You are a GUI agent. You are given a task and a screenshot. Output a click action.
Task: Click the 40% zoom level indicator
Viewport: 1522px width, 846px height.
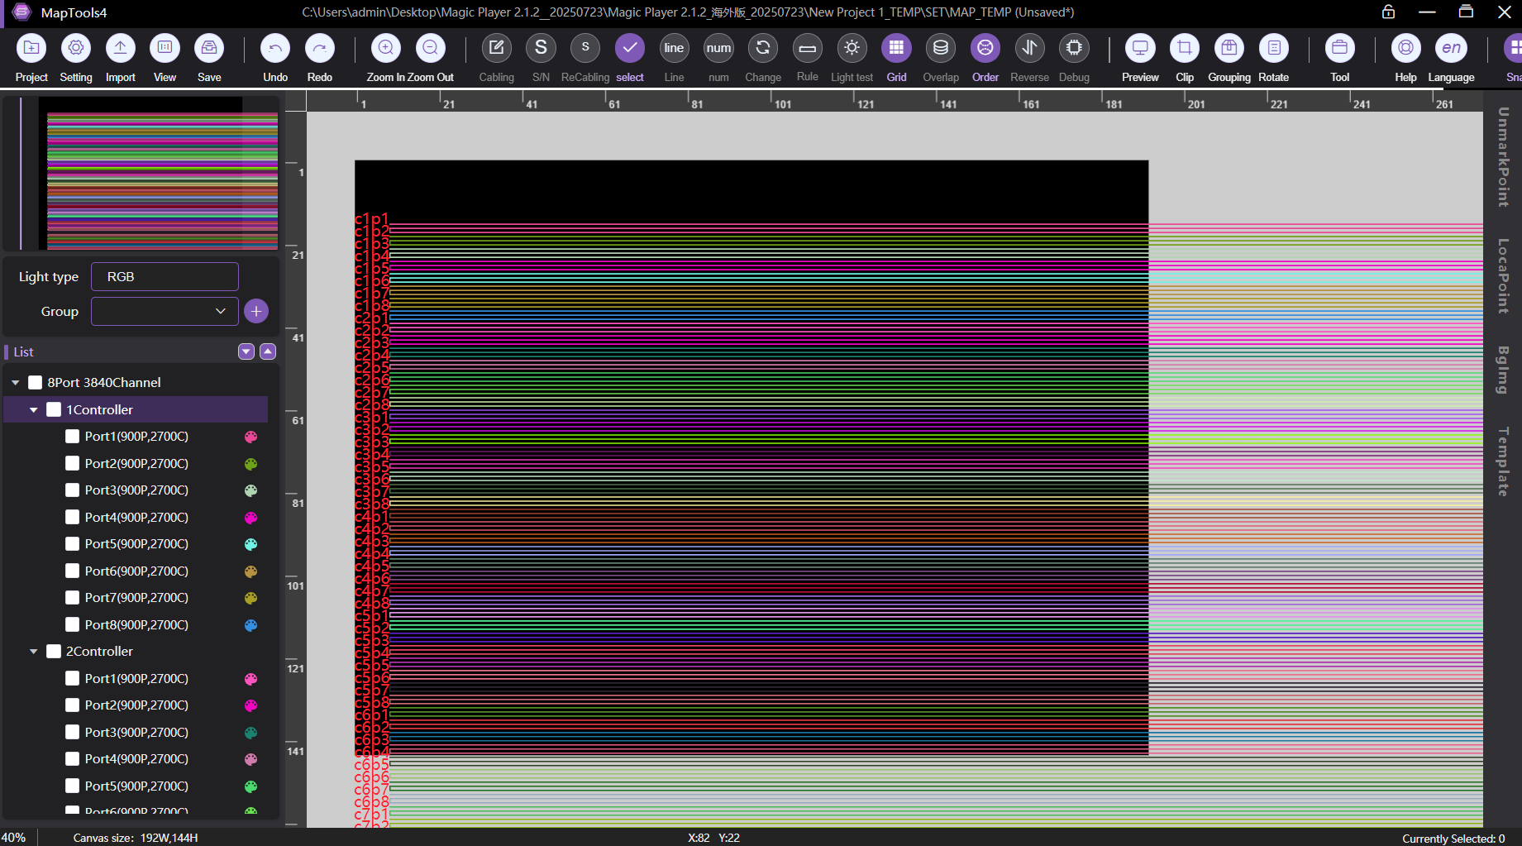click(x=13, y=838)
